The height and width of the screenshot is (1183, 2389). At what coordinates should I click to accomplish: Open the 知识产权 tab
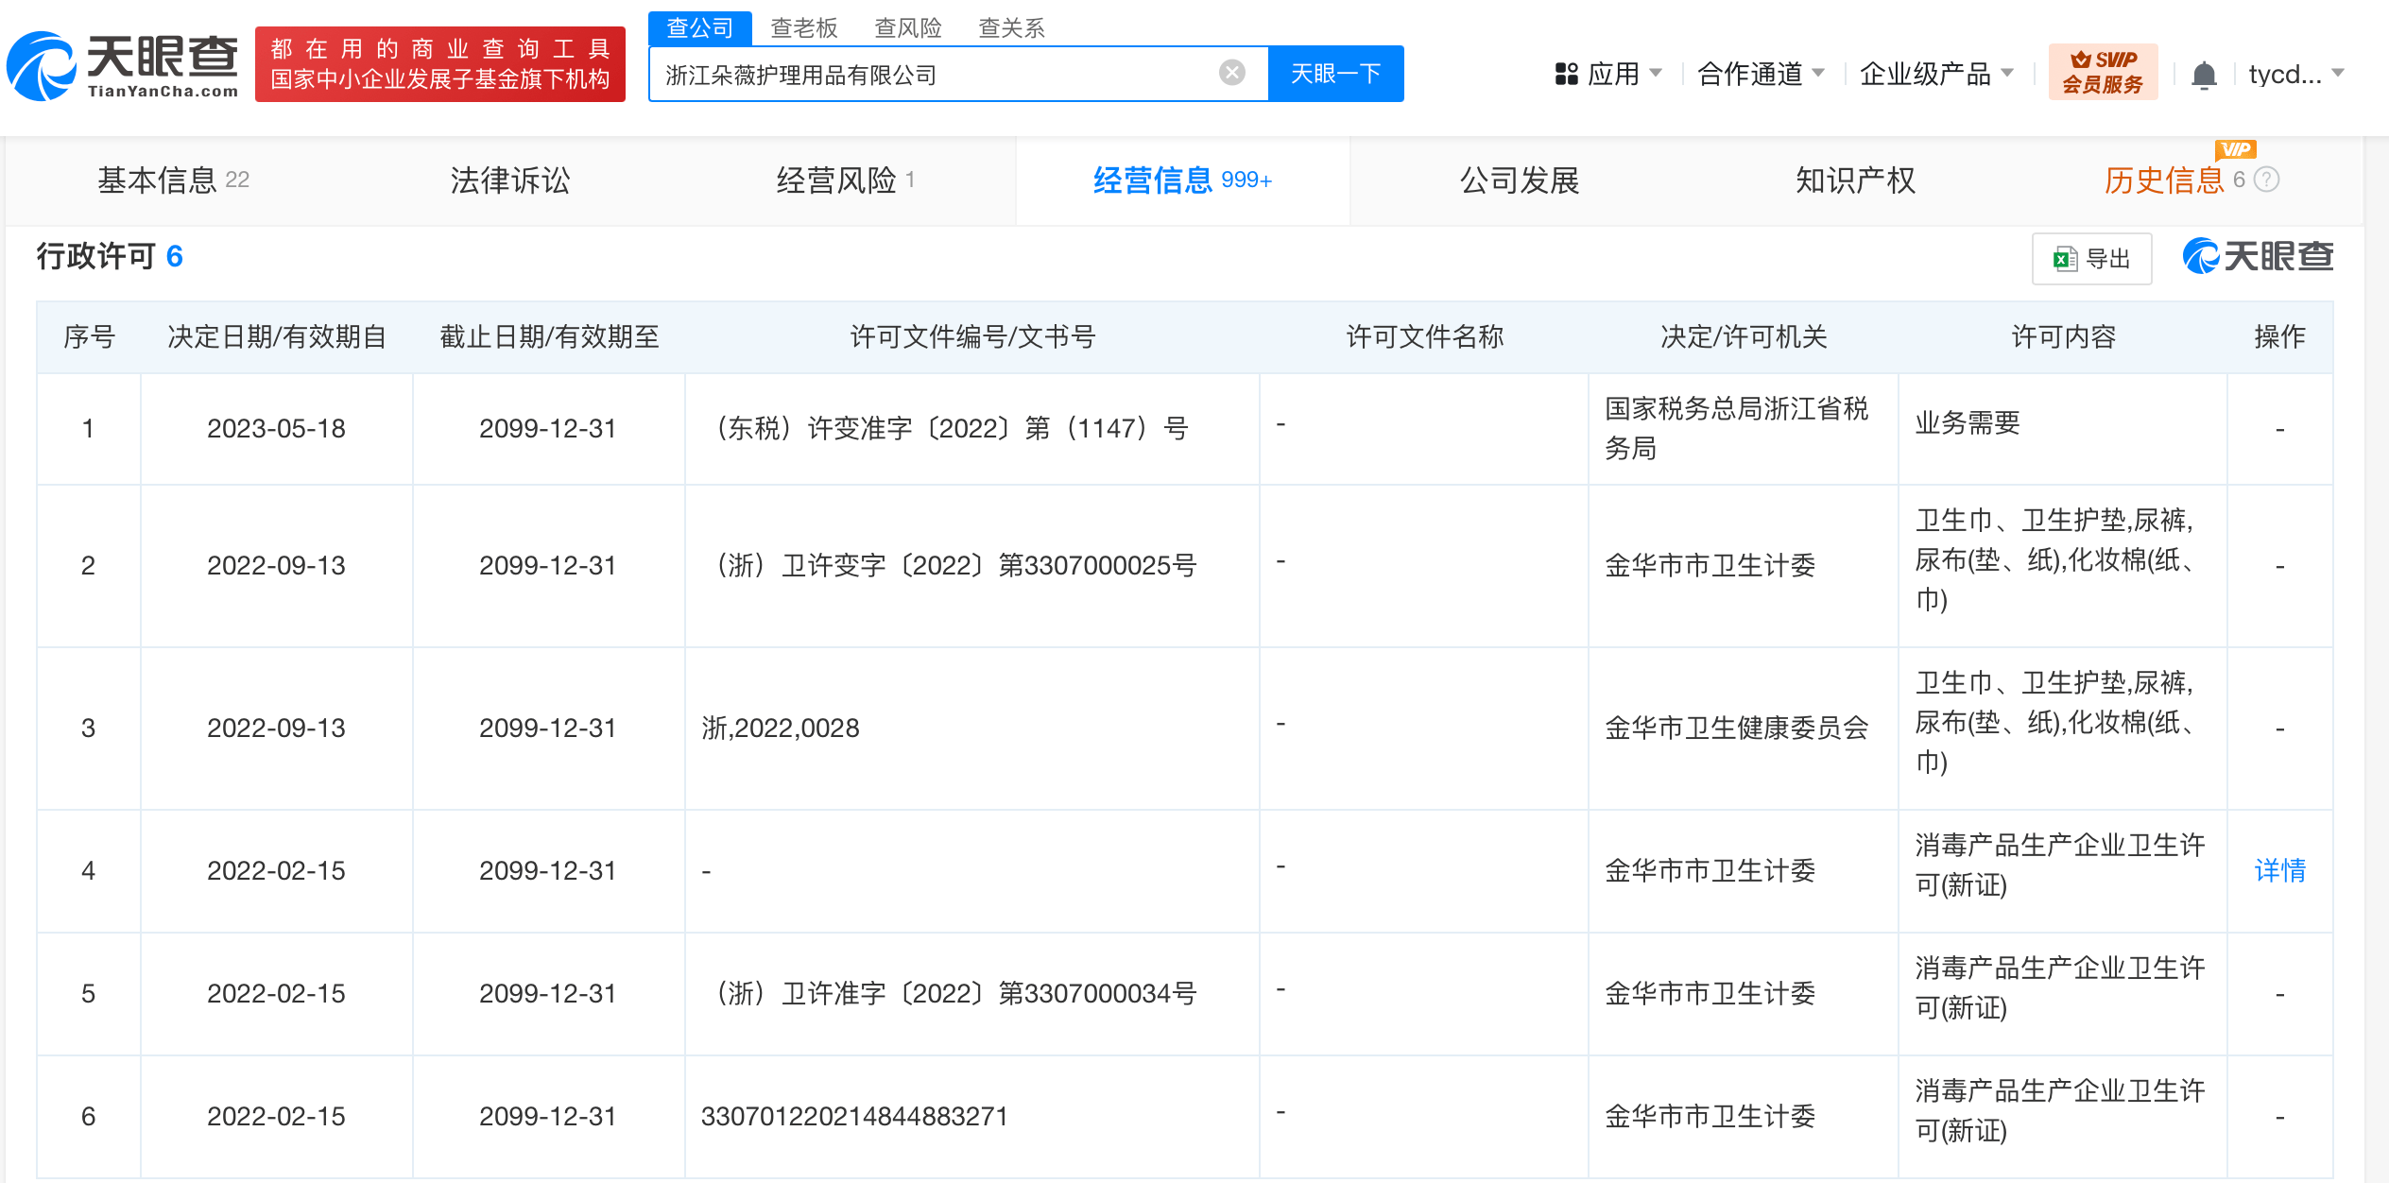coord(1854,180)
